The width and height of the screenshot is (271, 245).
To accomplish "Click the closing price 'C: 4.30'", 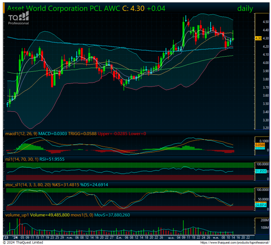I will click(133, 9).
